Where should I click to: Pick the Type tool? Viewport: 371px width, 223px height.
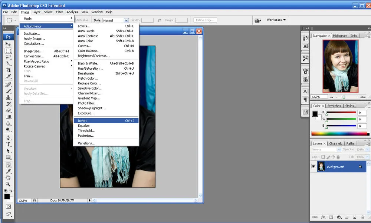[8, 144]
